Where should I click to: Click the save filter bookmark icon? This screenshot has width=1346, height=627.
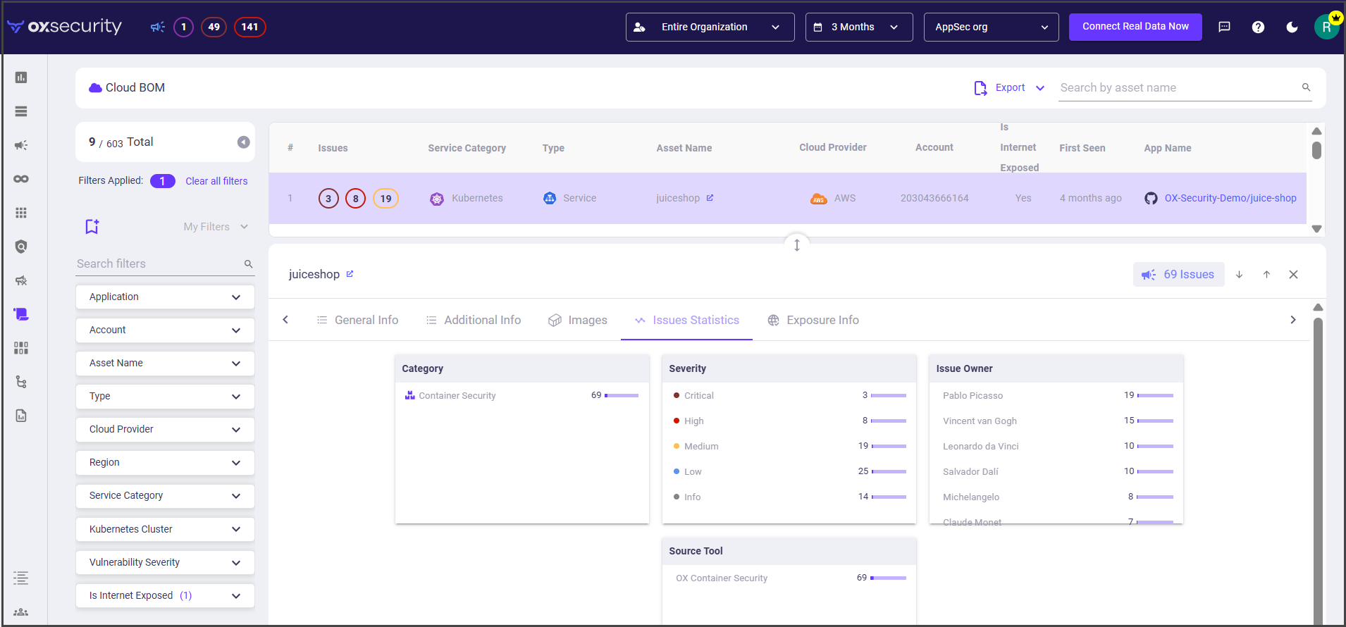[92, 226]
